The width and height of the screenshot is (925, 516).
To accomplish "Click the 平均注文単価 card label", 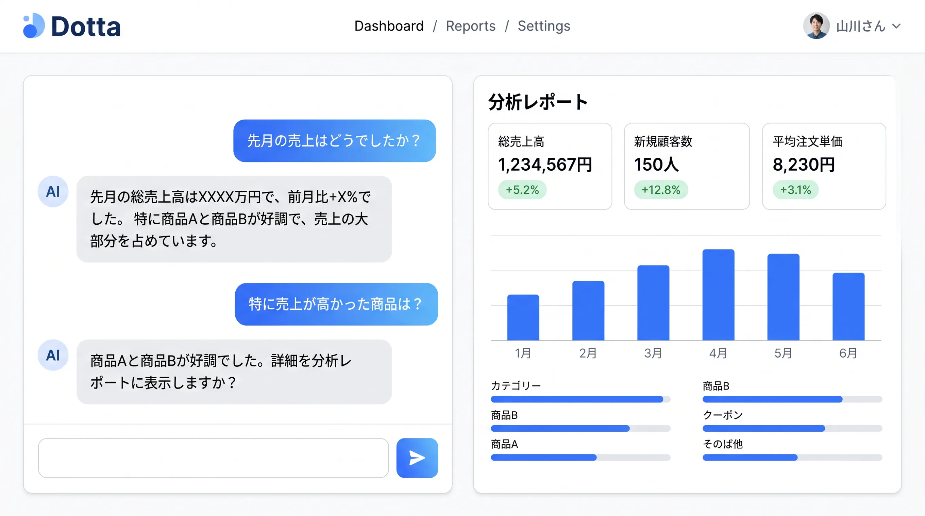I will [x=807, y=141].
